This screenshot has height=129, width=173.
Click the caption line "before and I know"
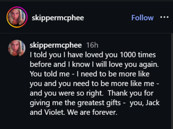point(94,64)
